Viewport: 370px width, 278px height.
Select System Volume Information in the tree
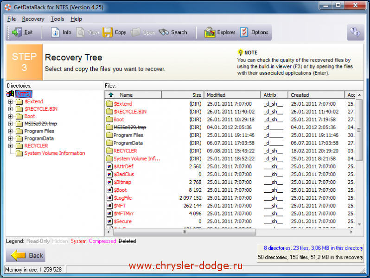coord(55,153)
